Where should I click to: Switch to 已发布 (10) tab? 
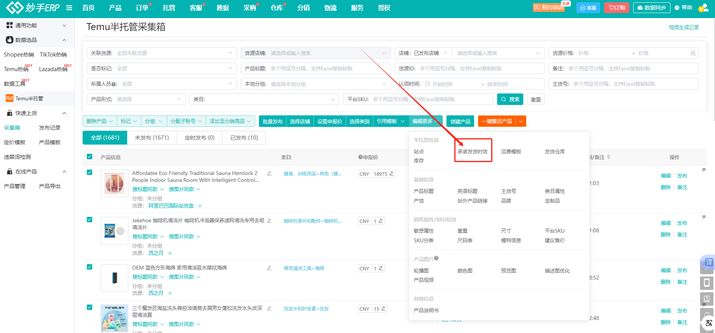[244, 138]
